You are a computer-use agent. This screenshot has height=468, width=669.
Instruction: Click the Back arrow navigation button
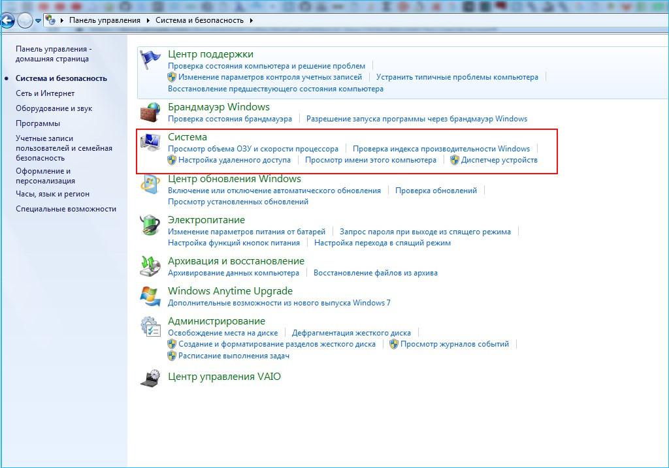pyautogui.click(x=7, y=20)
